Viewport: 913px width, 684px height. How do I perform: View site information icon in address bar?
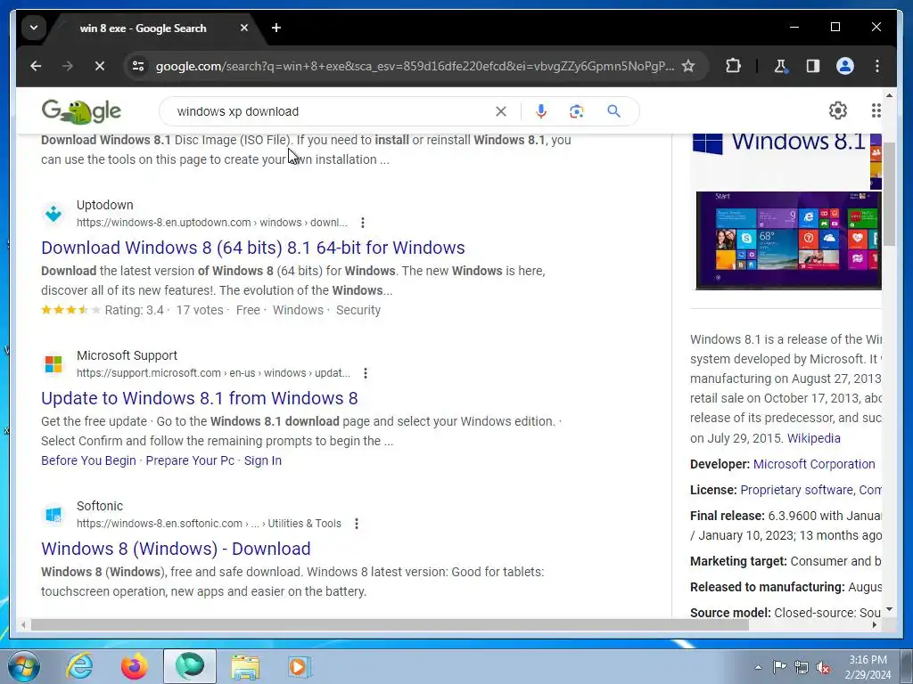(x=138, y=66)
